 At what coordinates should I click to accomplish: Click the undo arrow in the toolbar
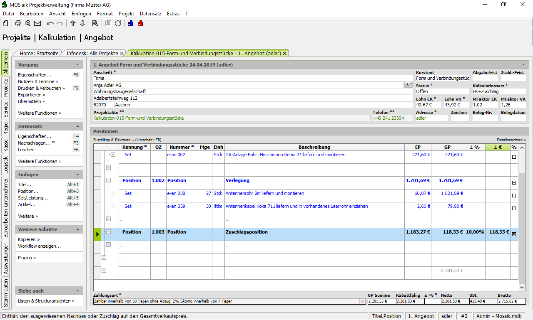[50, 23]
